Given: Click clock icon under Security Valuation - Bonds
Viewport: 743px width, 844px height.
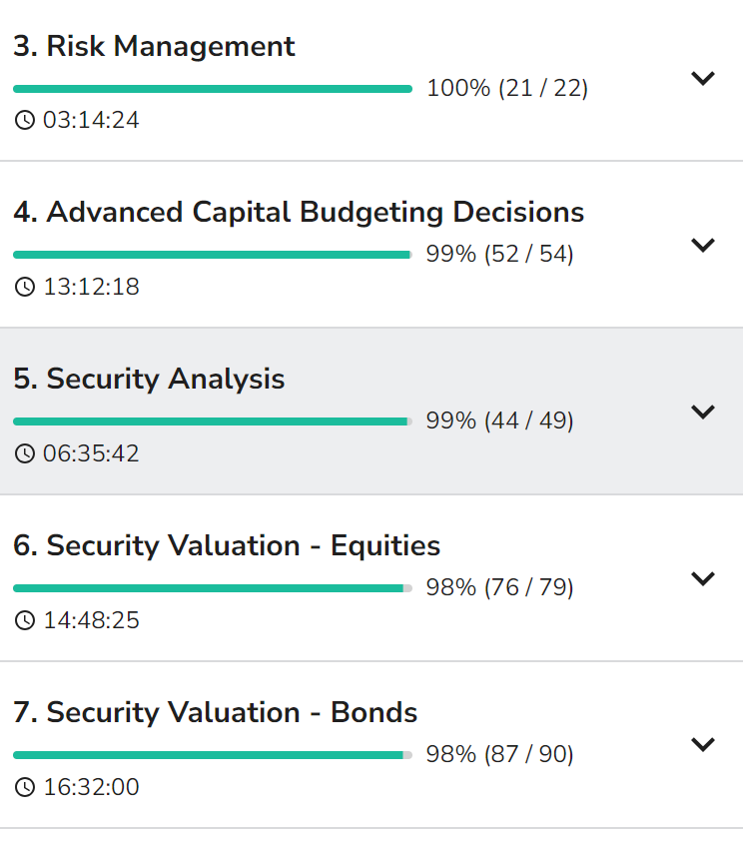Looking at the screenshot, I should pos(24,788).
